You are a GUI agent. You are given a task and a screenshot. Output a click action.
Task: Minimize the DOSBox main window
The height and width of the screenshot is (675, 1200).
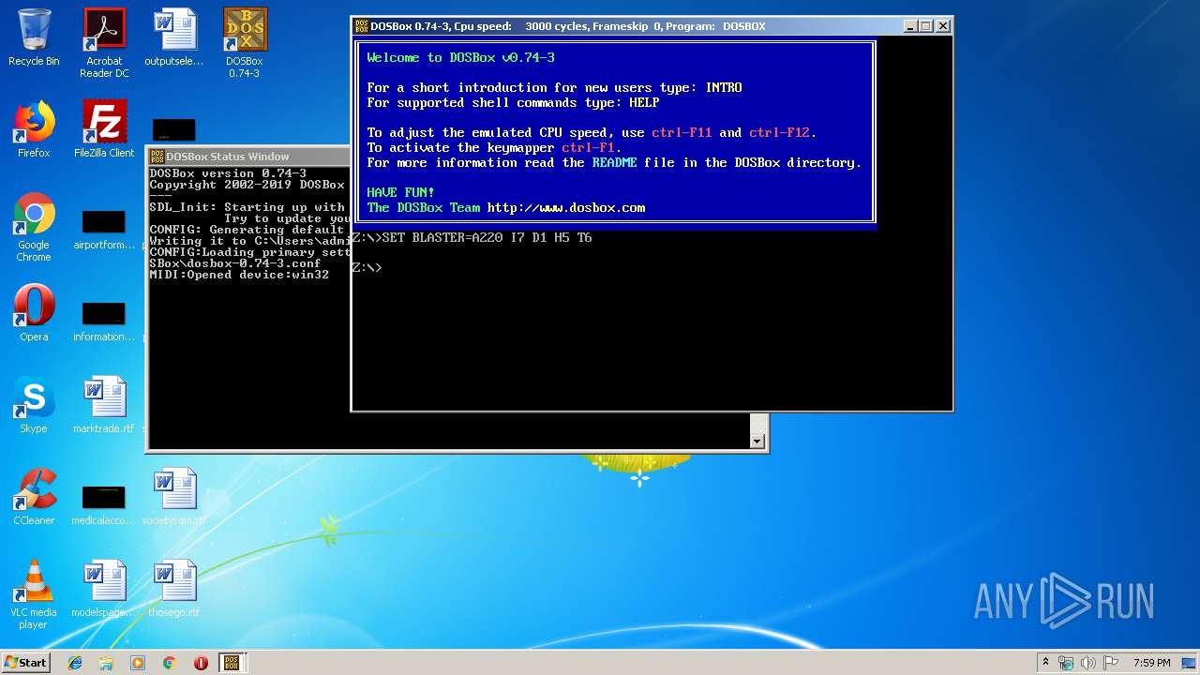(909, 26)
